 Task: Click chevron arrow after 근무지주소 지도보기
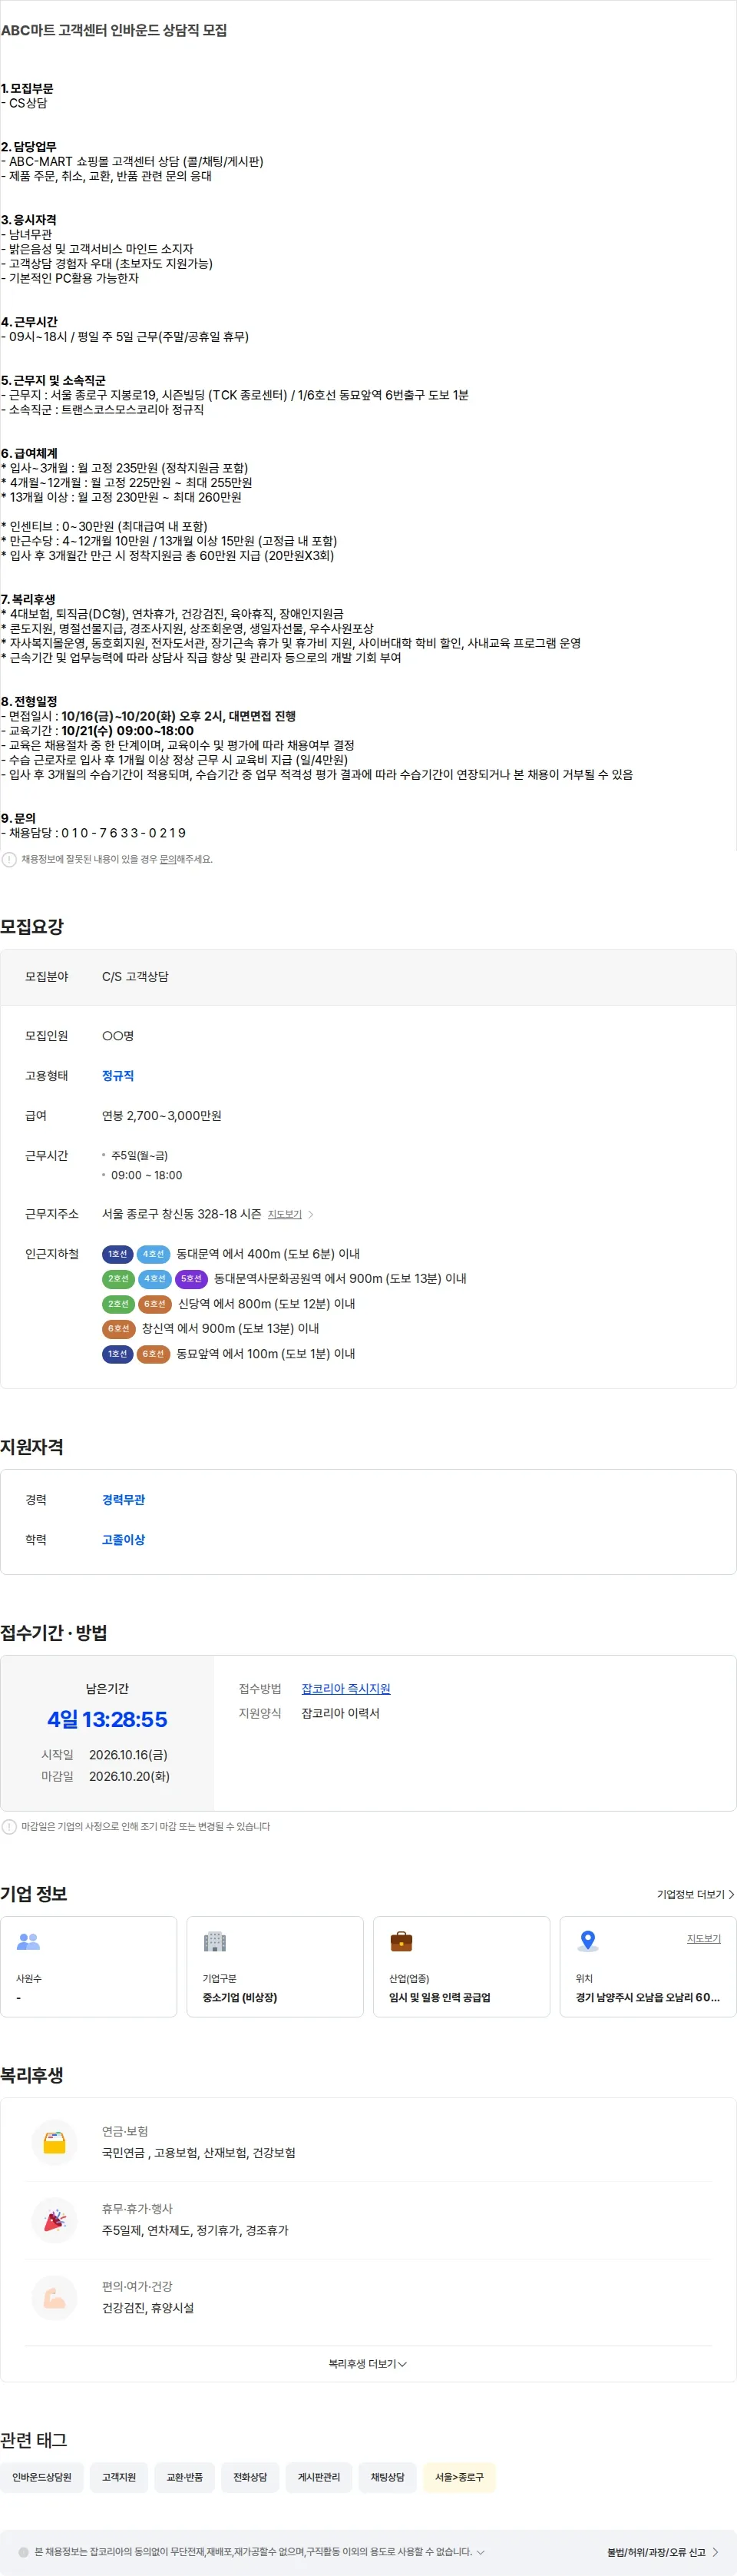(311, 1214)
